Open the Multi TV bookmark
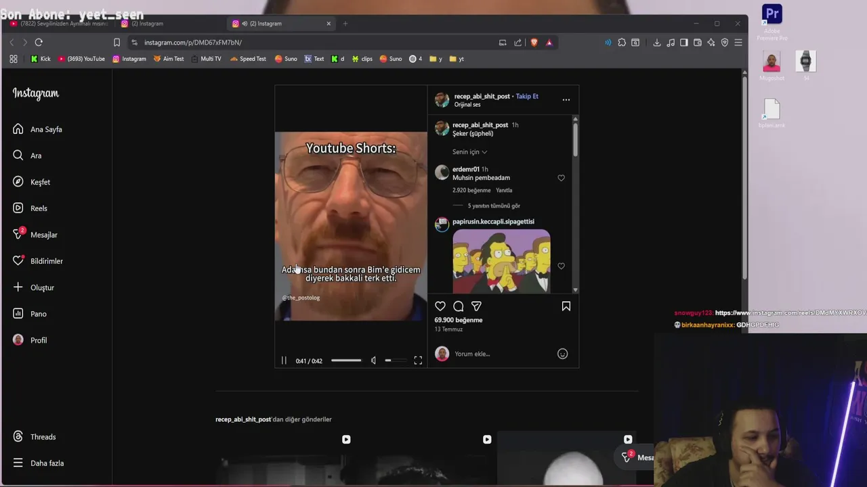 207,59
